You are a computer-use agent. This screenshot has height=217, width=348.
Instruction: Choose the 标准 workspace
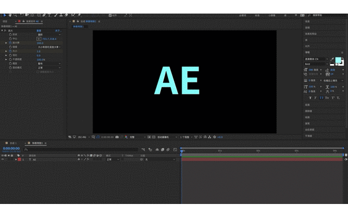257,16
